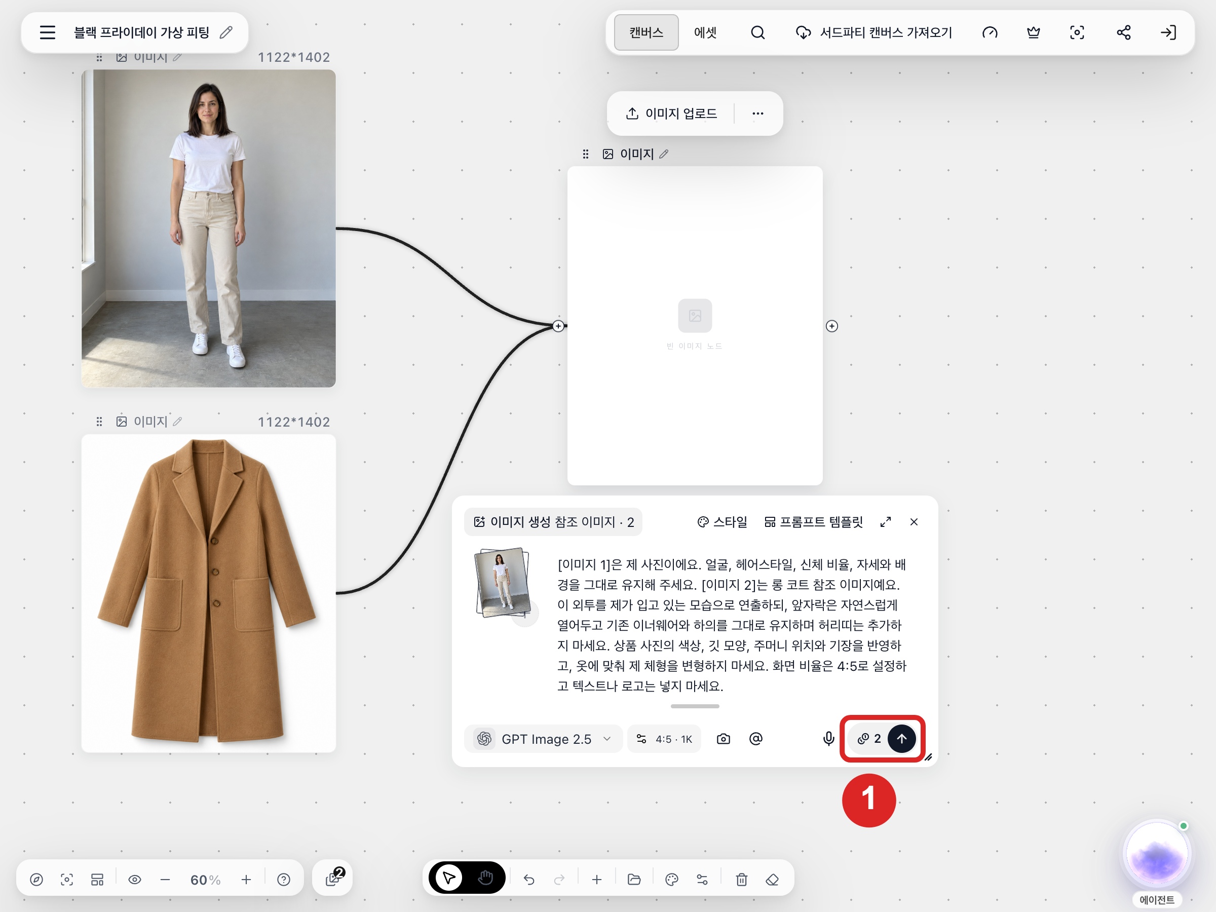Click the 이미지 업로드 button
1216x912 pixels.
pyautogui.click(x=671, y=113)
